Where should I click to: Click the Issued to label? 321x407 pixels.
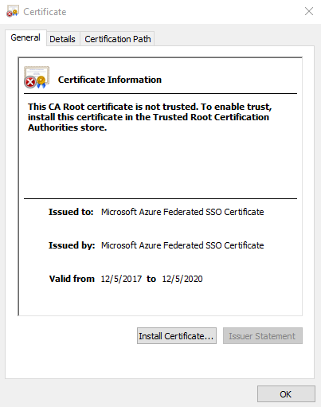[71, 212]
